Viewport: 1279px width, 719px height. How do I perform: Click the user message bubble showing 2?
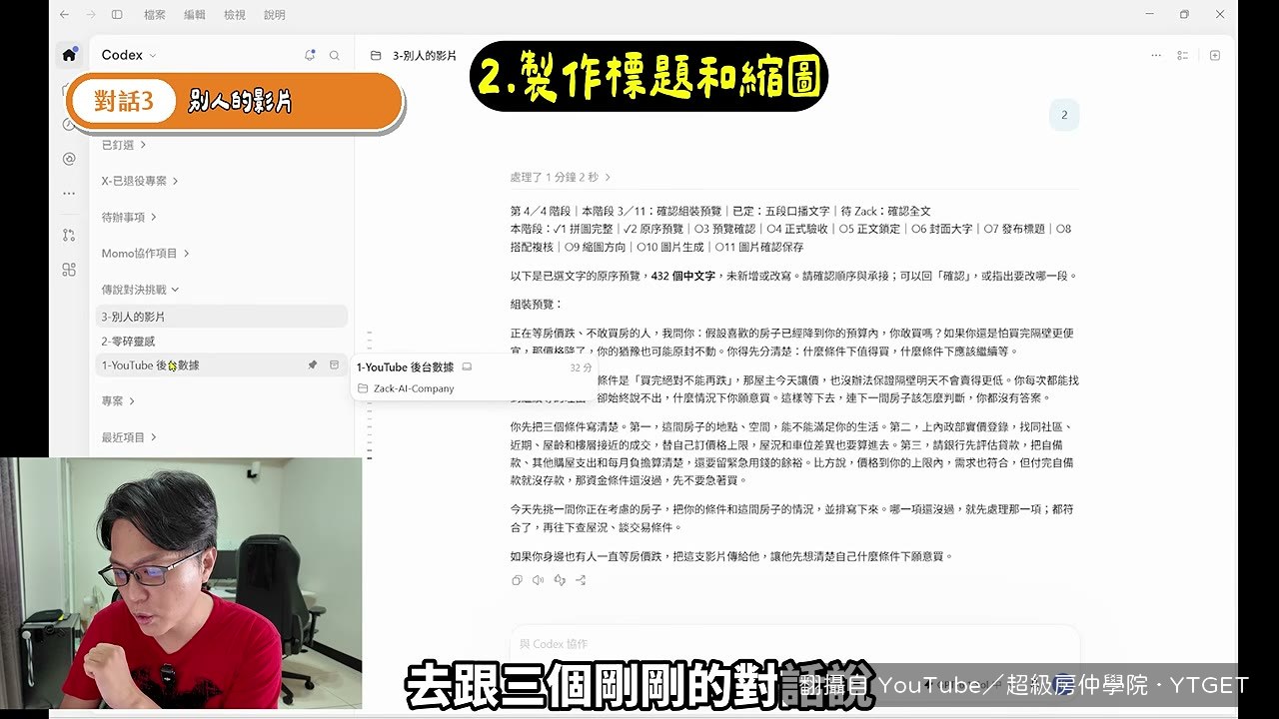click(x=1064, y=115)
